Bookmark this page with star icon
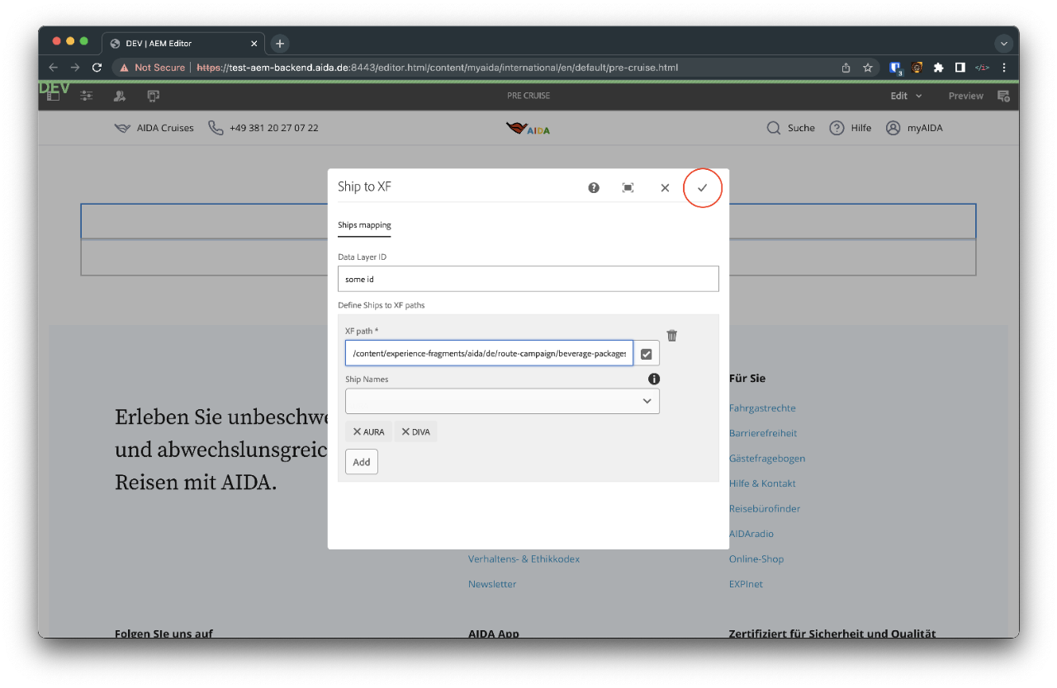Screen dimensions: 1057x688 pos(868,68)
